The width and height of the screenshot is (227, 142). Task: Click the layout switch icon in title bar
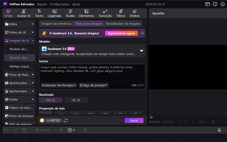(x=207, y=4)
